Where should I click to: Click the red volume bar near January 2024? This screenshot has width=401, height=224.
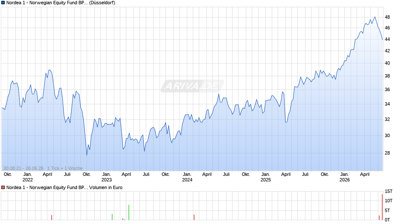(x=194, y=217)
